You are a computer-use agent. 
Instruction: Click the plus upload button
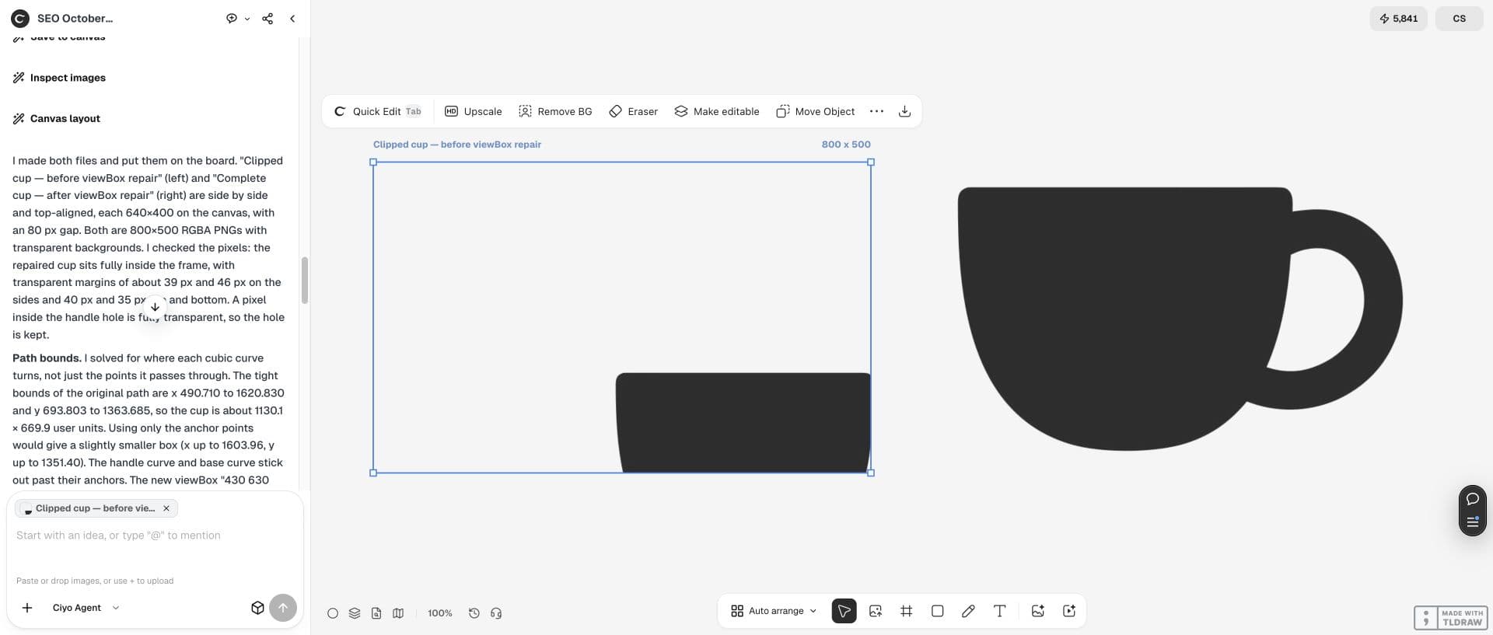pos(27,608)
